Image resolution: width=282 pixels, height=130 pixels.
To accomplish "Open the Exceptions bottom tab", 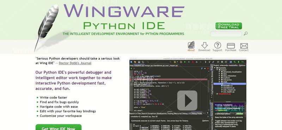I will (x=152, y=114).
